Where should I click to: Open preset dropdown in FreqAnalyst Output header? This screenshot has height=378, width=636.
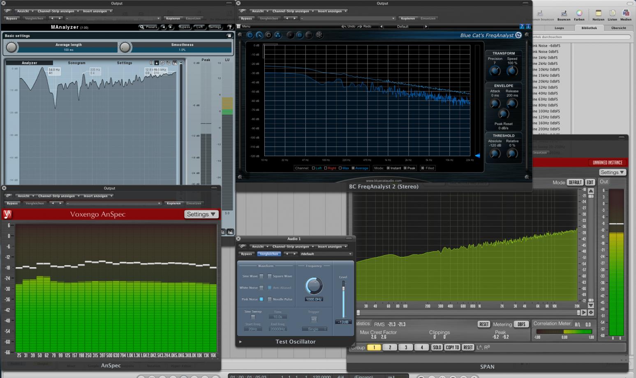coord(347,18)
